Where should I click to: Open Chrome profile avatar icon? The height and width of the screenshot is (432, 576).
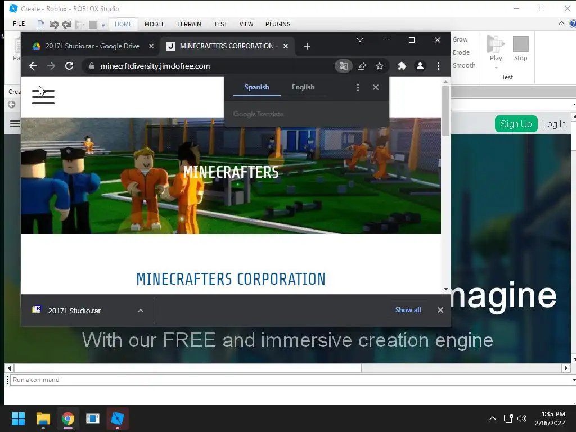pyautogui.click(x=420, y=66)
